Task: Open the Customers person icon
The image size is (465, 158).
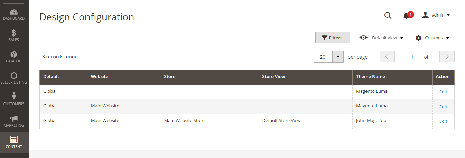Action: [x=14, y=96]
